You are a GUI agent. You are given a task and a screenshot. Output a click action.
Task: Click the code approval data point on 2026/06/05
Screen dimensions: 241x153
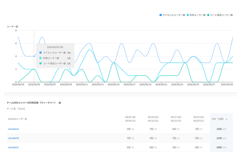(x=34, y=69)
